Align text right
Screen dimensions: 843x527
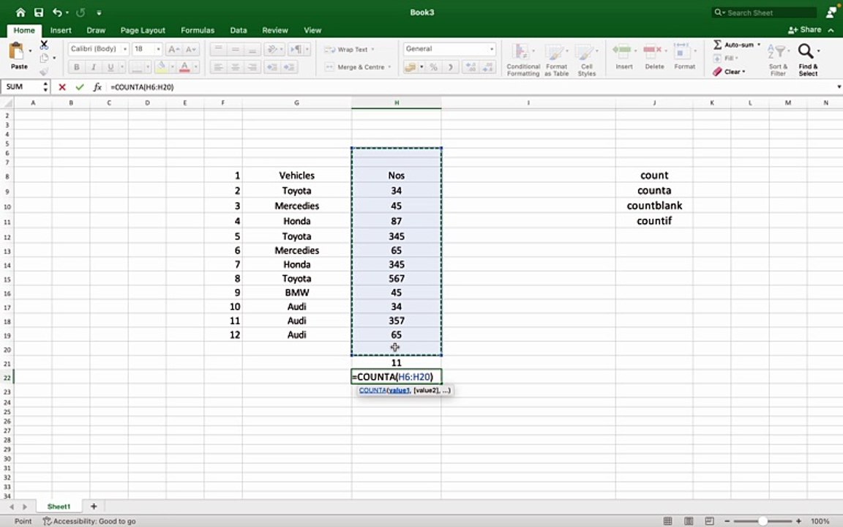coord(252,67)
